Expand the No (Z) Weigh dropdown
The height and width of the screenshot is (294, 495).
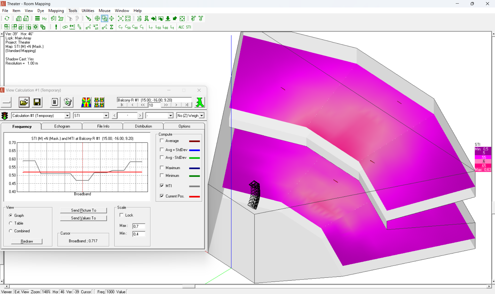point(202,115)
